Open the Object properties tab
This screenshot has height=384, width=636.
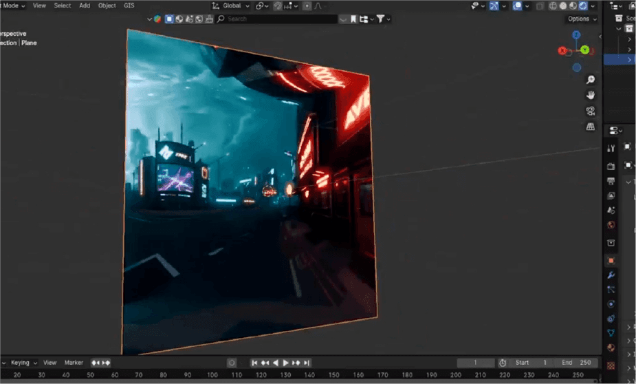coord(611,261)
